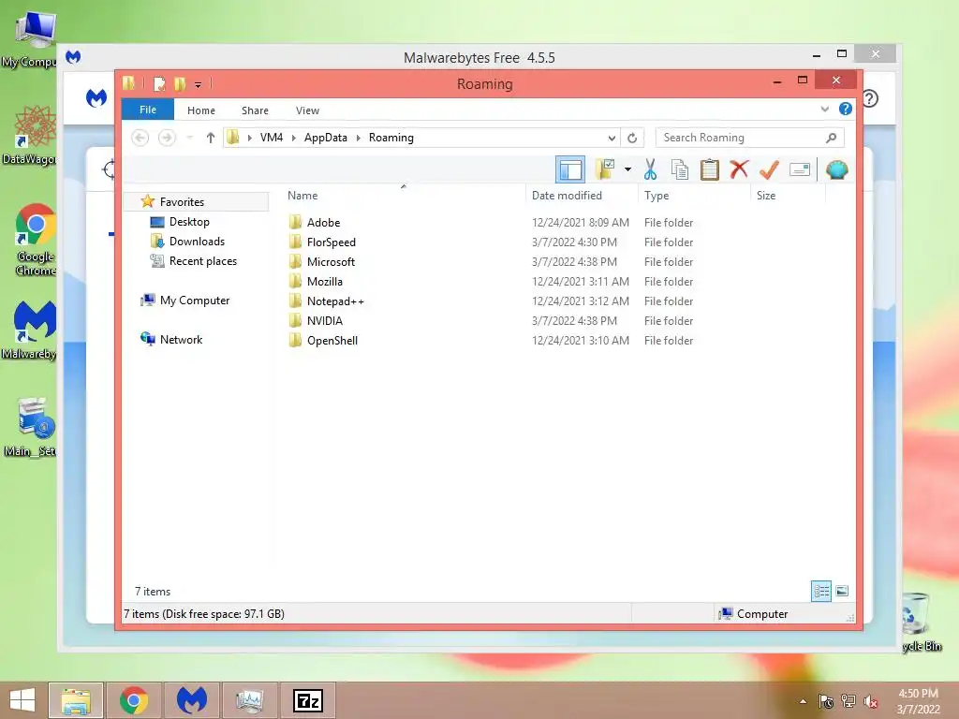Switch to Details view
Viewport: 959px width, 719px height.
pos(820,591)
